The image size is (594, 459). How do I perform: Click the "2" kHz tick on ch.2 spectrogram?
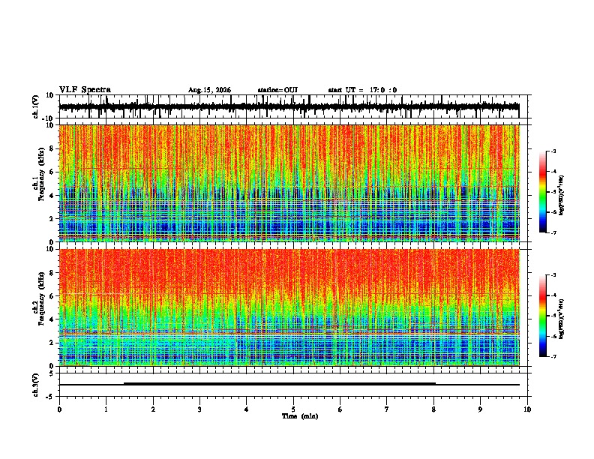53,343
